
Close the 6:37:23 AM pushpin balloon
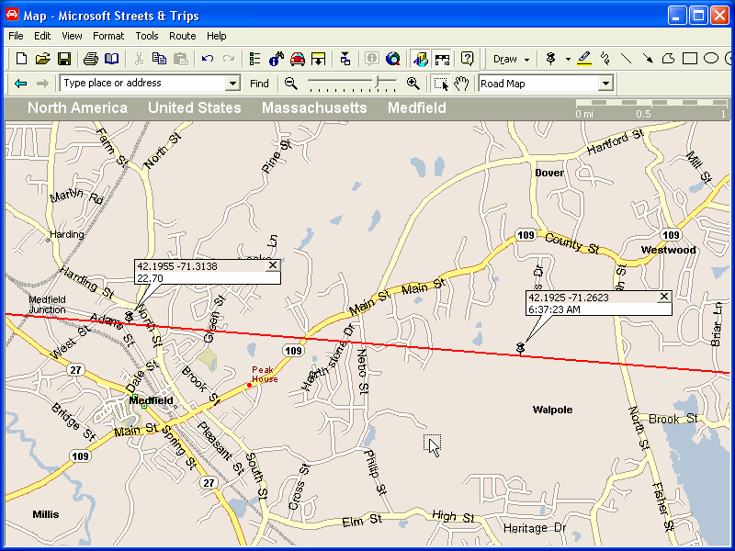tap(663, 297)
